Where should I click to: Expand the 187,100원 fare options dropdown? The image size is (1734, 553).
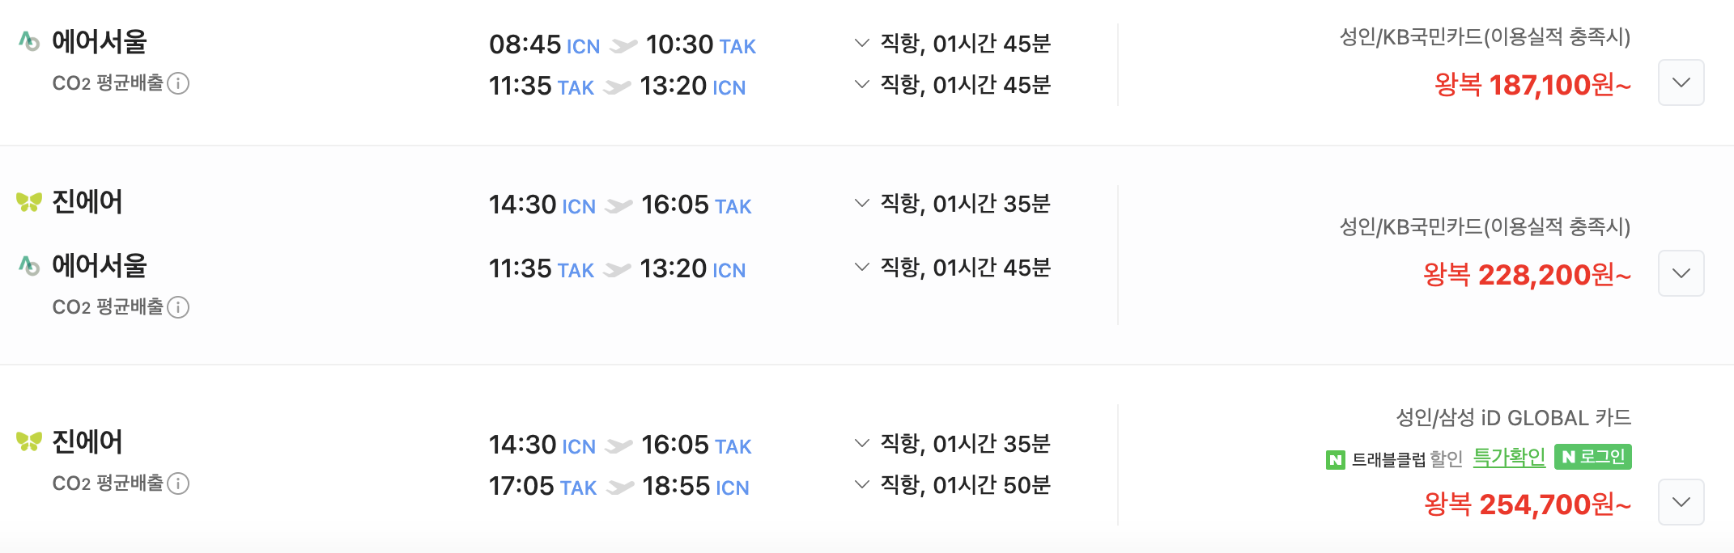[1681, 82]
